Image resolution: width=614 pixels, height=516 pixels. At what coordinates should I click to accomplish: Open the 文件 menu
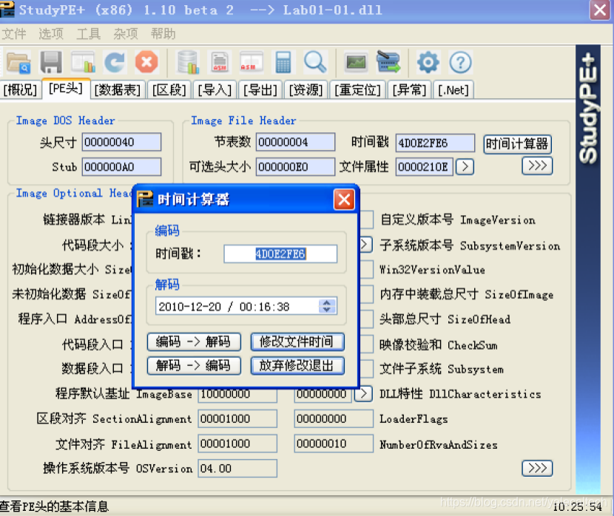14,34
